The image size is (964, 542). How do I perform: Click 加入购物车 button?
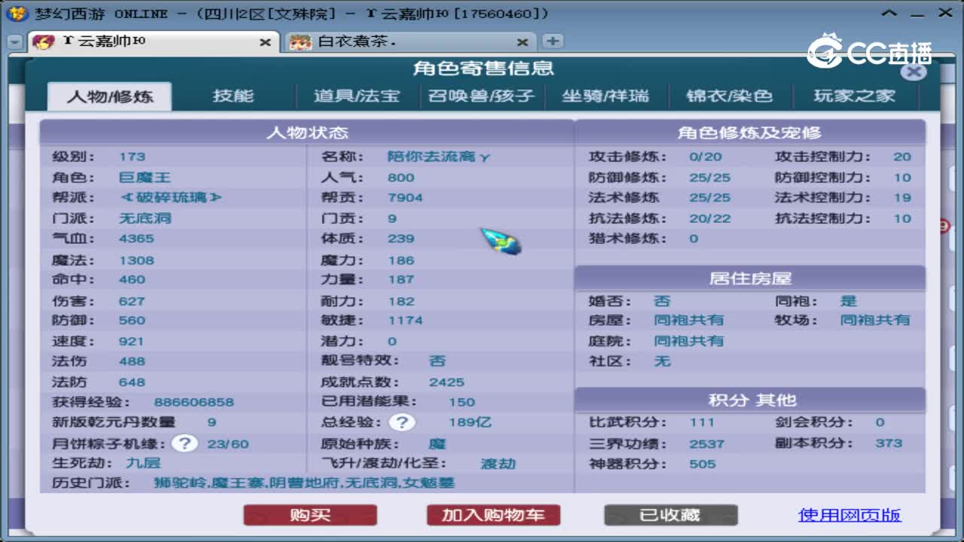493,515
